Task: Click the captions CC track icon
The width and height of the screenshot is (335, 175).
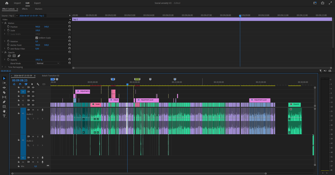Action: pos(44,84)
